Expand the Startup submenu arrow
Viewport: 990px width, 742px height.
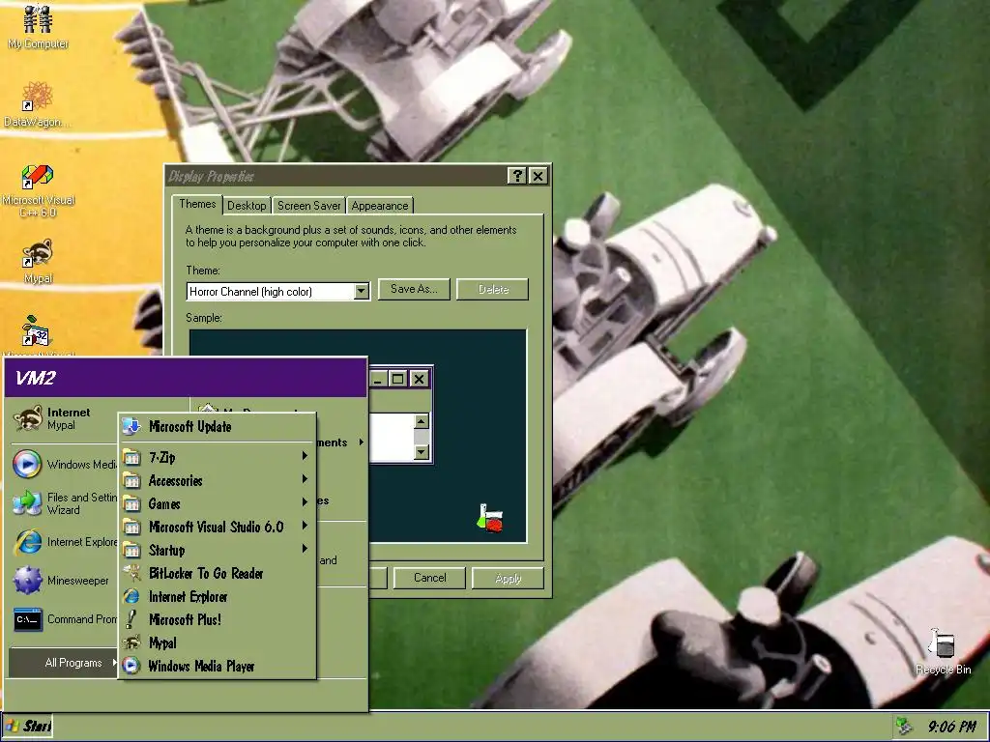coord(305,549)
